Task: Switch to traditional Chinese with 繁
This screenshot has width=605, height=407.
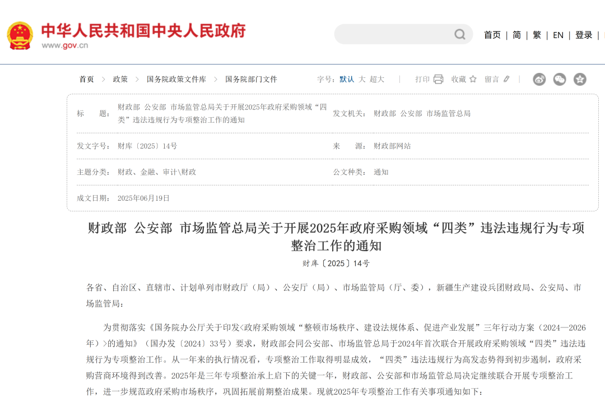Action: [537, 35]
